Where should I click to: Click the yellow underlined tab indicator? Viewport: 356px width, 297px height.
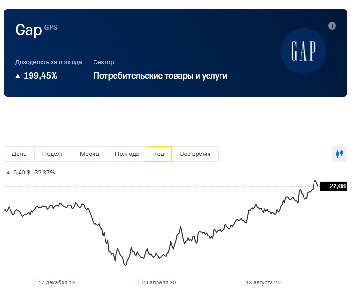click(13, 123)
